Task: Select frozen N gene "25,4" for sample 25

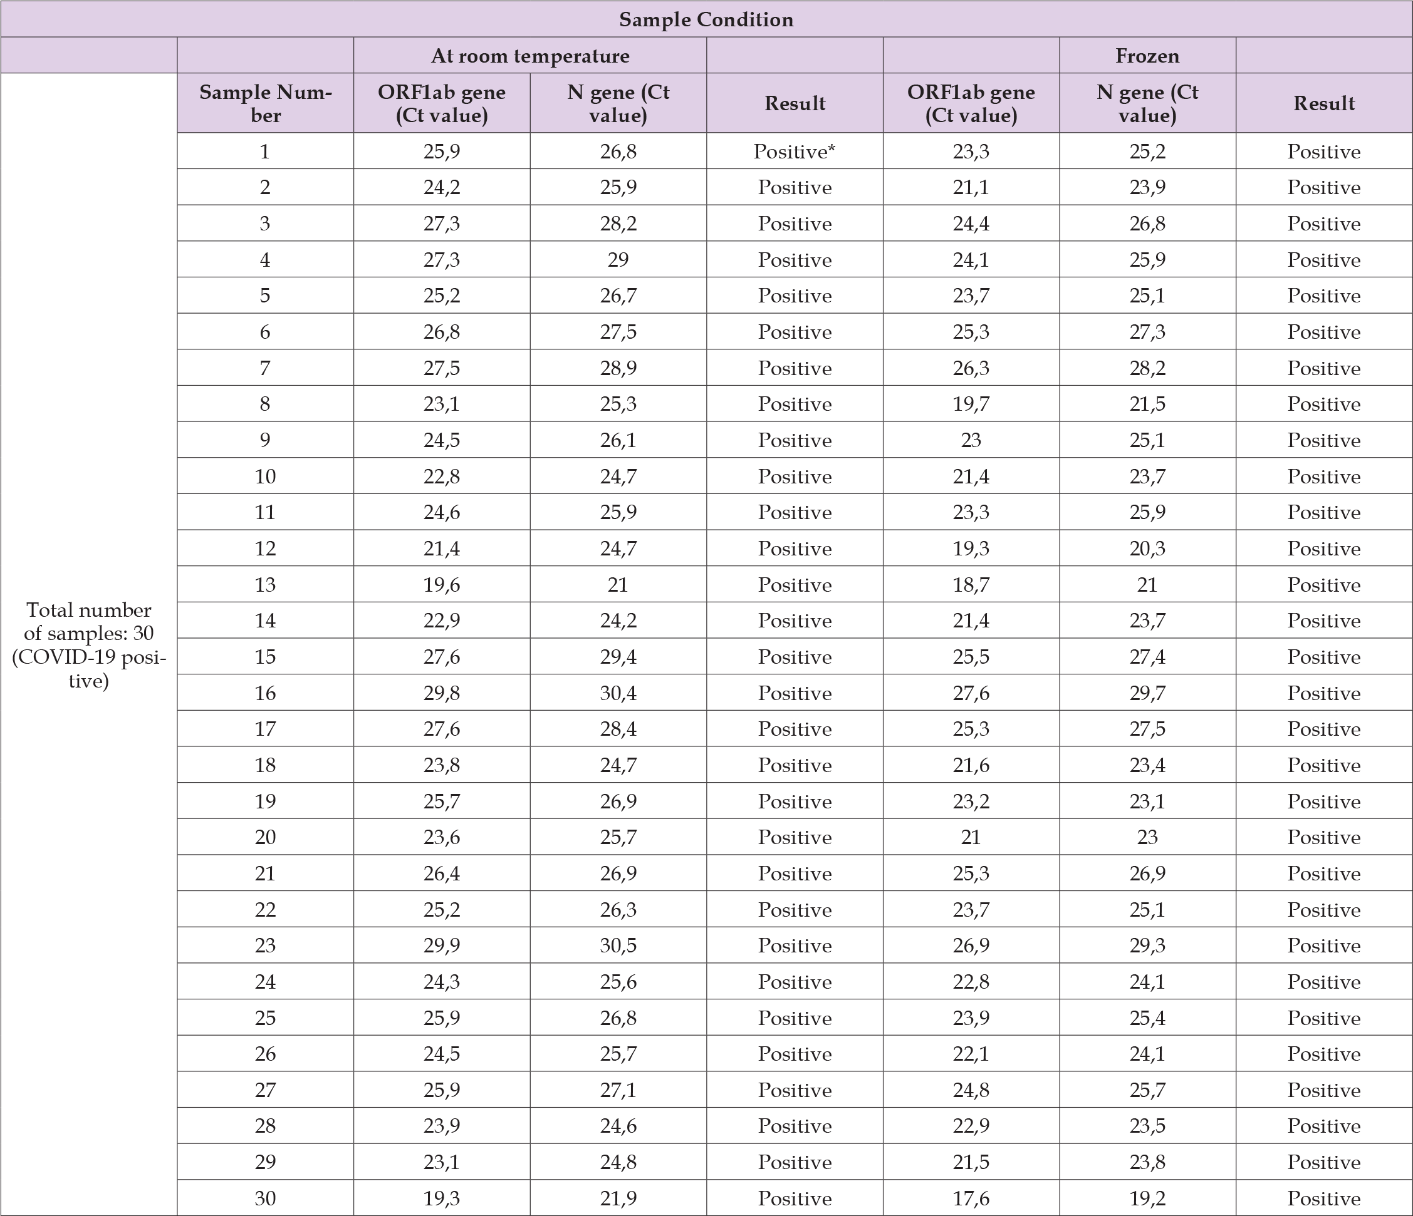Action: coord(1147,1018)
